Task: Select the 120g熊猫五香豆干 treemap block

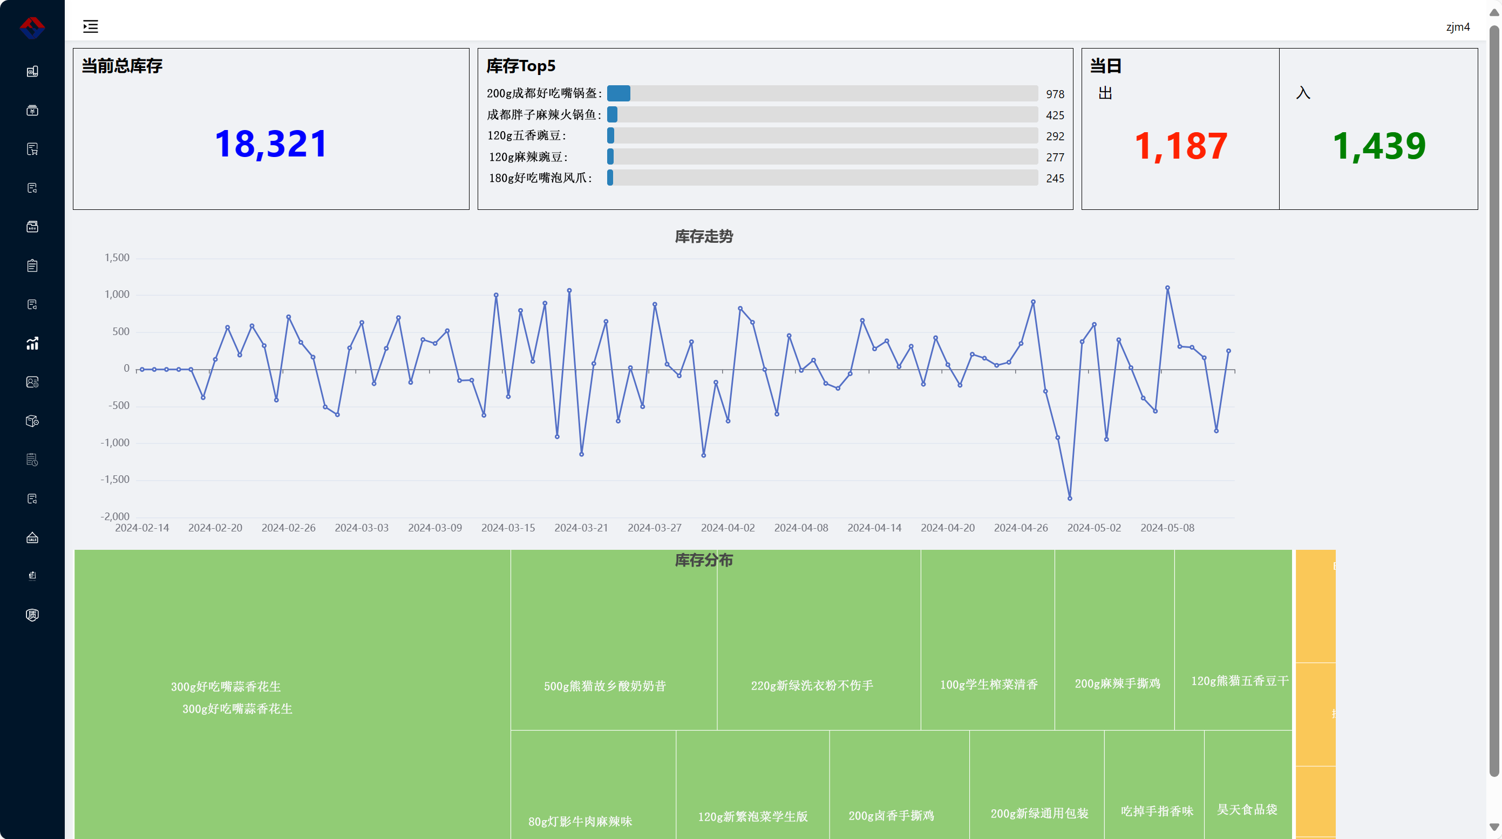Action: tap(1234, 639)
